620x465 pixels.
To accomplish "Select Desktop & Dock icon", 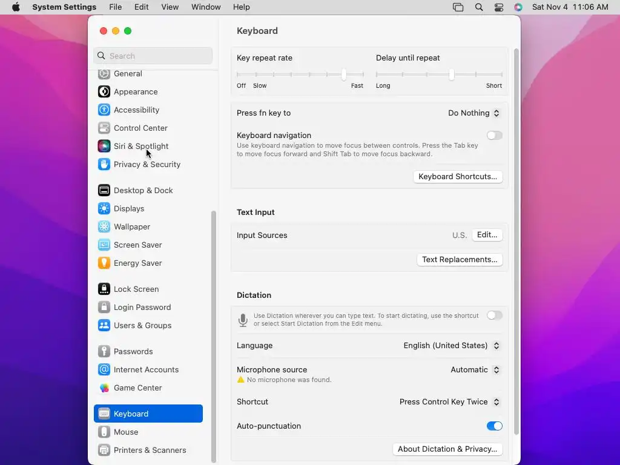I will click(x=104, y=191).
